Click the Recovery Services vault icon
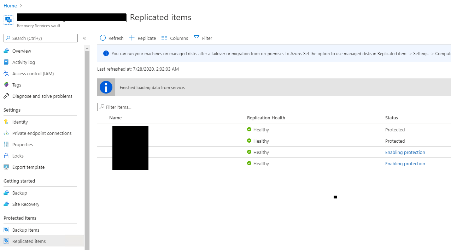 tap(8, 20)
